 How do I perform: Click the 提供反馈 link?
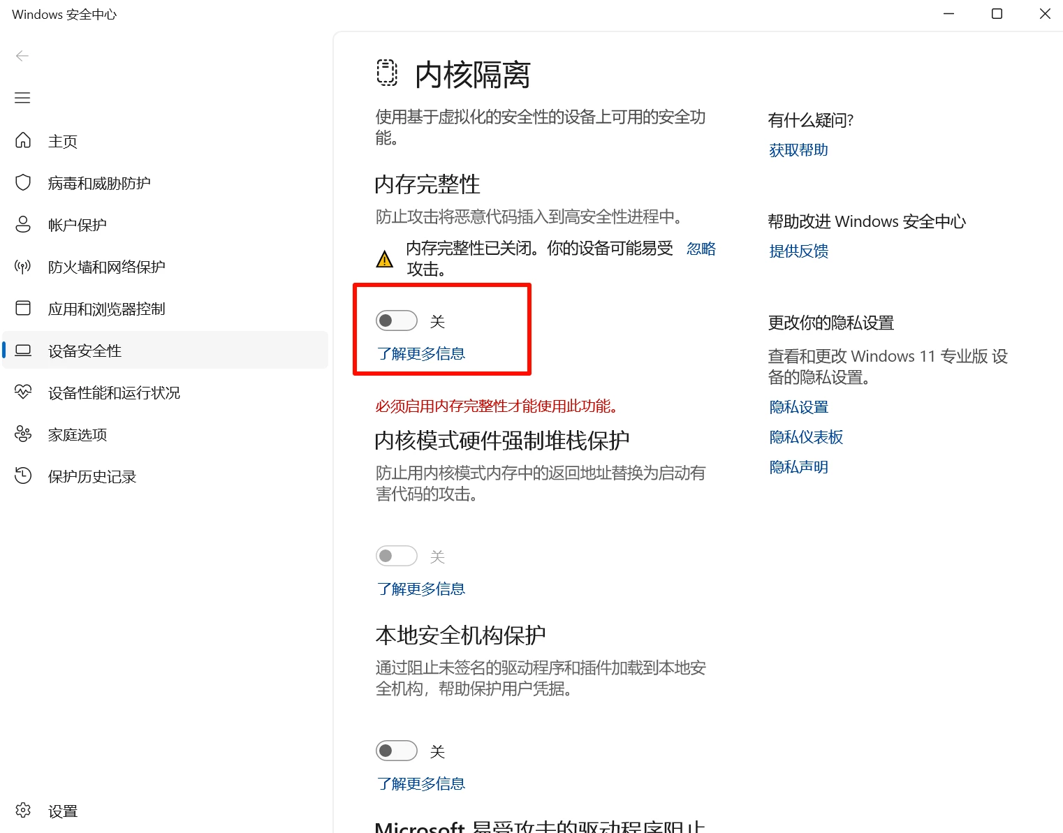(x=798, y=251)
